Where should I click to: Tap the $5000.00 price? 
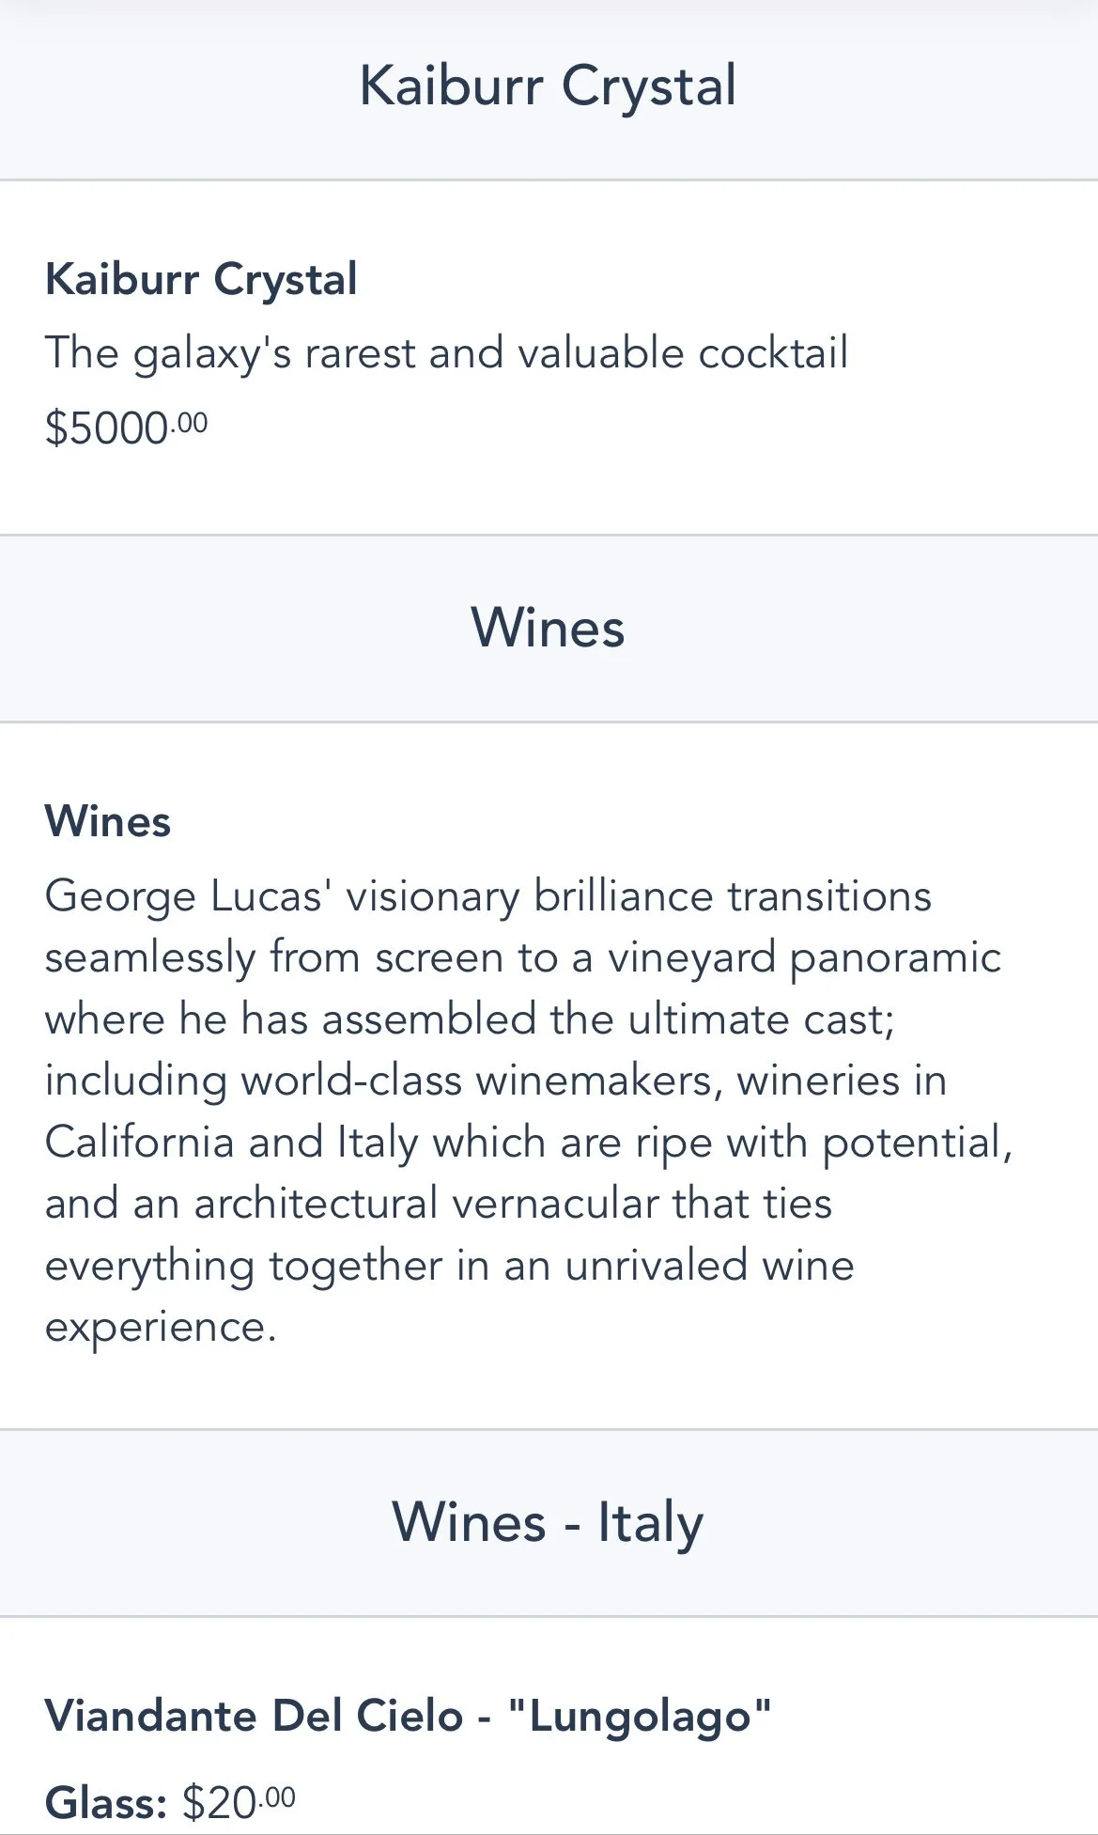tap(126, 428)
